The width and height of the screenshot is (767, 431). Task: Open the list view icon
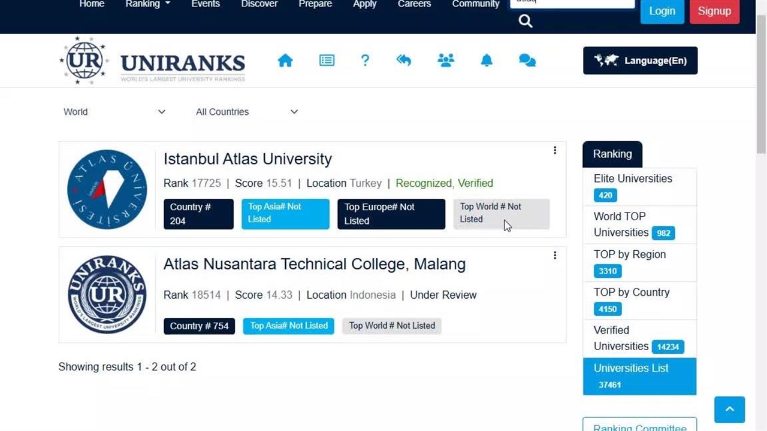click(x=327, y=60)
